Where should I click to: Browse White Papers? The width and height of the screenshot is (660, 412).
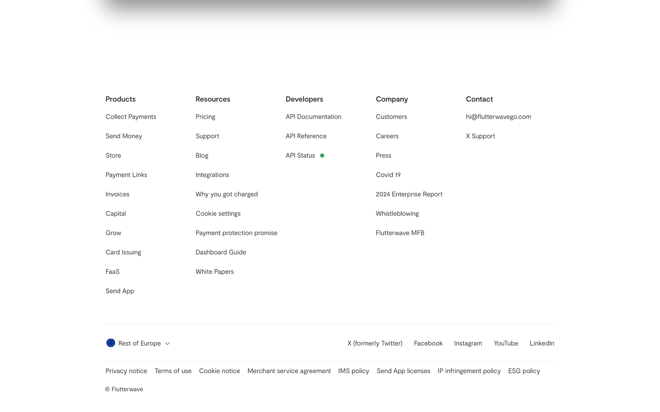[215, 272]
